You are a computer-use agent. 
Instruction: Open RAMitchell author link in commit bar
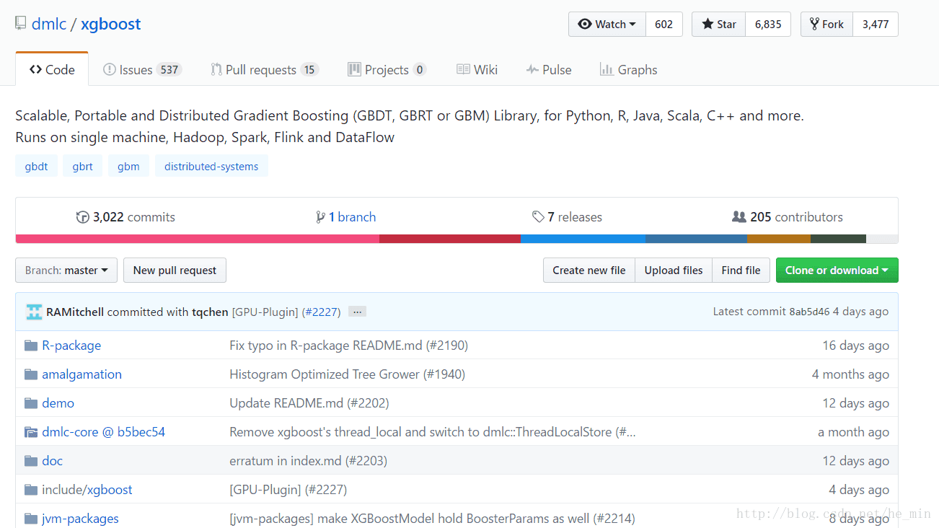pyautogui.click(x=75, y=312)
